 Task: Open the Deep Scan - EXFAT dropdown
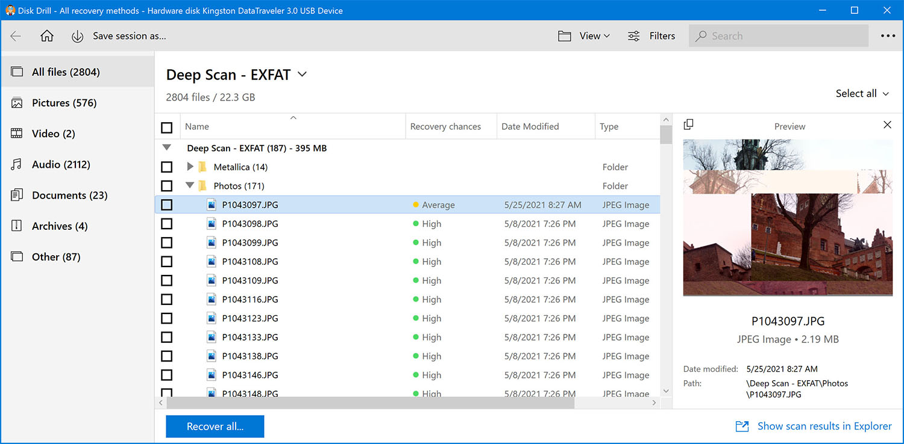pos(302,75)
